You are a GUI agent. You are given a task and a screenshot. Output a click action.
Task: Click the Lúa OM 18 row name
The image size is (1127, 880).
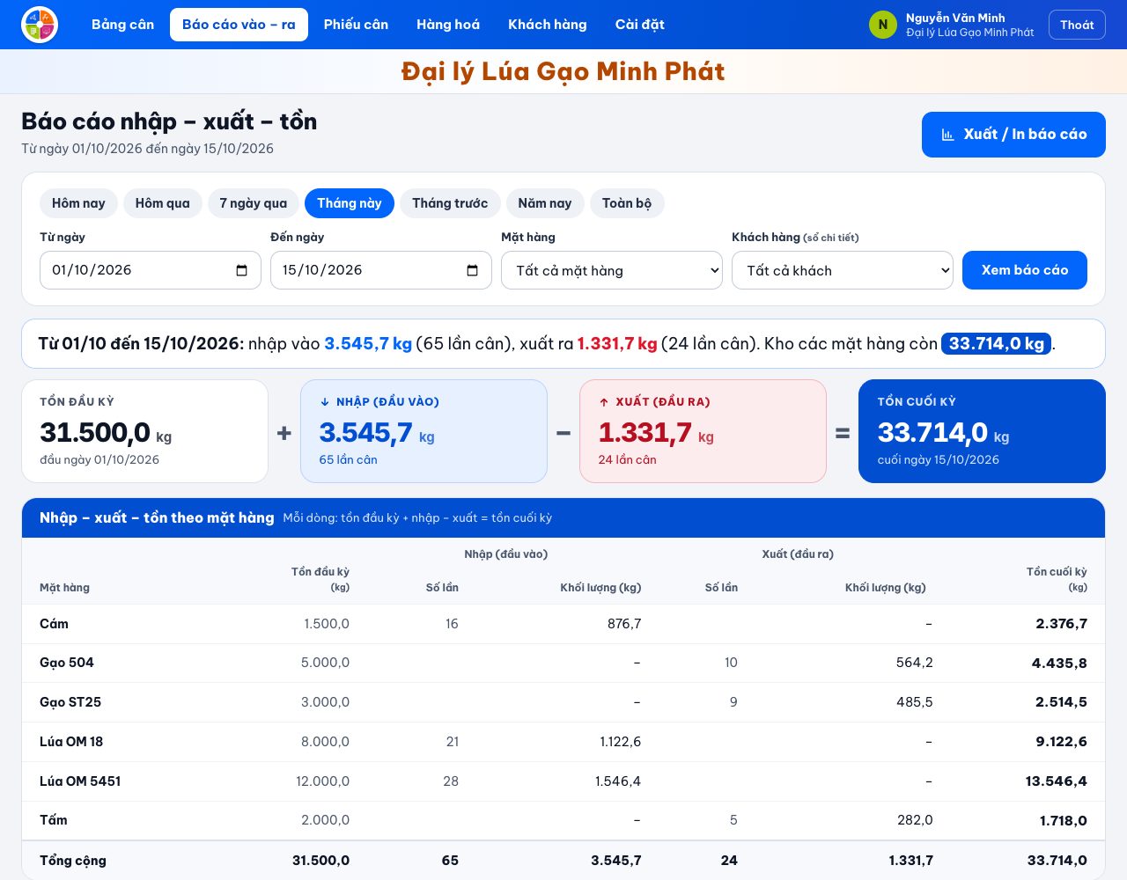[x=71, y=742]
